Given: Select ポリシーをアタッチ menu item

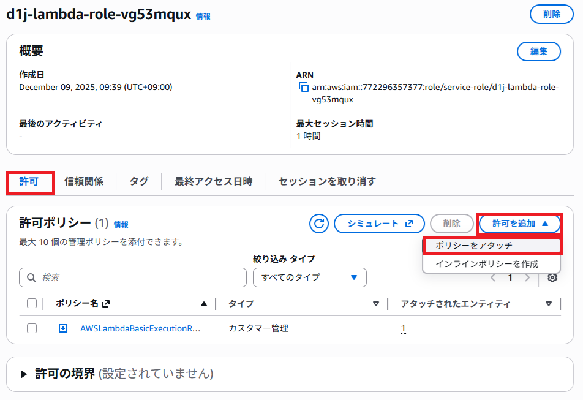Looking at the screenshot, I should (491, 246).
